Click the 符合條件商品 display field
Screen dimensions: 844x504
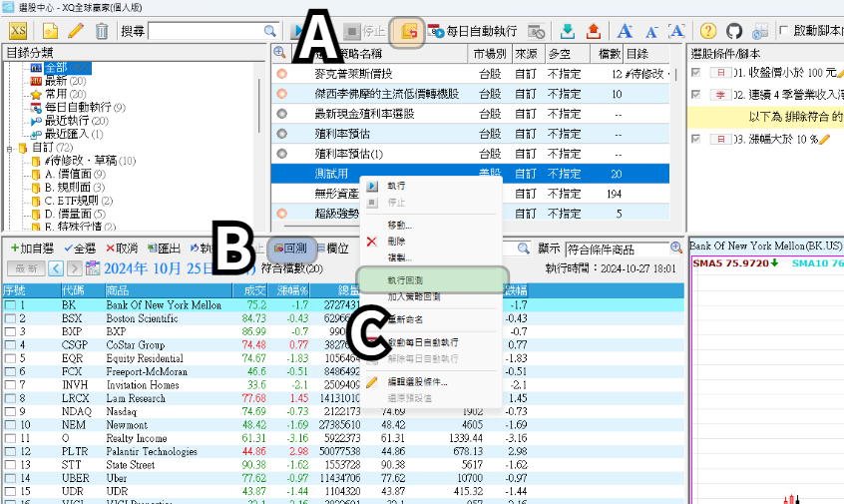click(616, 248)
